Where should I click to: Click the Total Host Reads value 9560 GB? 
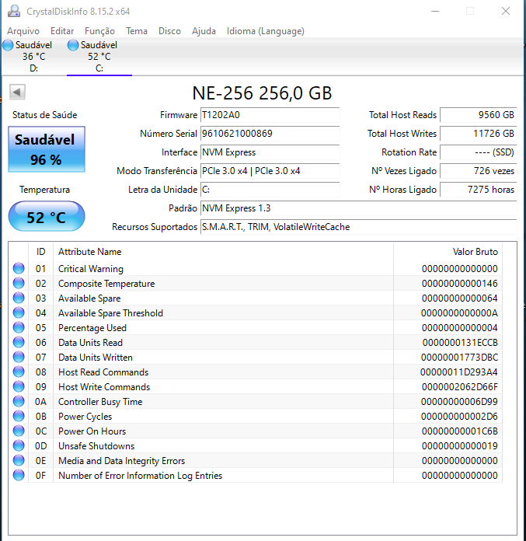point(479,115)
